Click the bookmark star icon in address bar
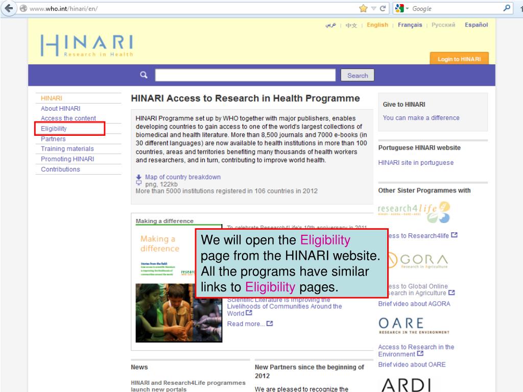 pyautogui.click(x=363, y=8)
